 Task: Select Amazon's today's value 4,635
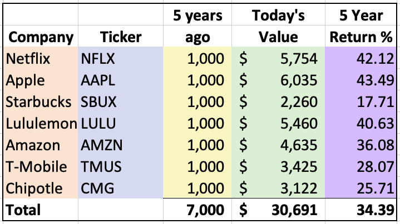pos(278,145)
